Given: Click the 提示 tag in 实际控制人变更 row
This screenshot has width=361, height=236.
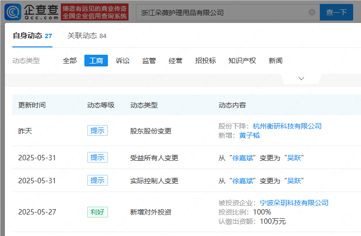Looking at the screenshot, I should (98, 180).
